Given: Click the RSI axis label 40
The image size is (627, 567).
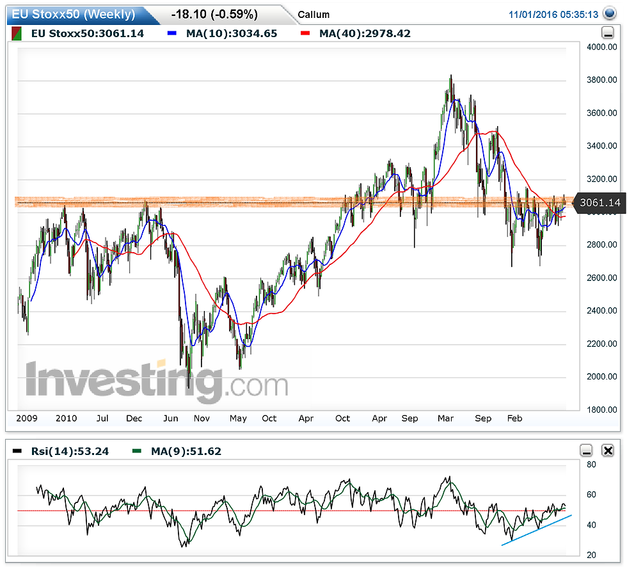Looking at the screenshot, I should (591, 525).
